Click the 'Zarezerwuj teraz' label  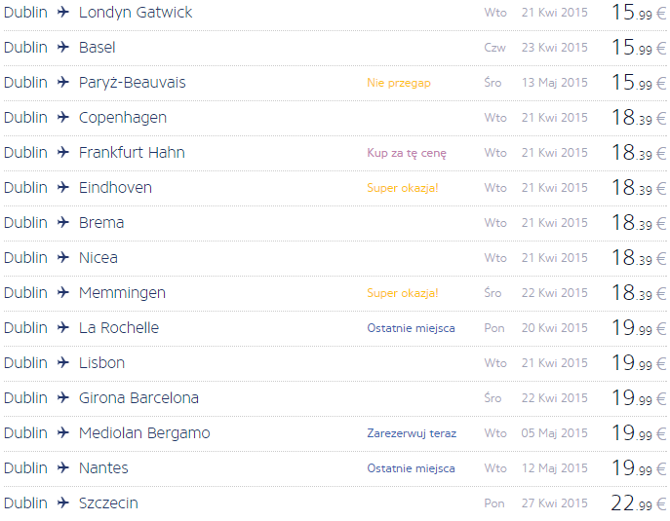pyautogui.click(x=412, y=433)
